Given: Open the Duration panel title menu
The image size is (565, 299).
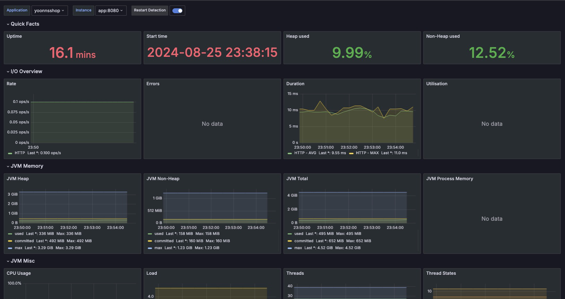Looking at the screenshot, I should click(x=295, y=83).
